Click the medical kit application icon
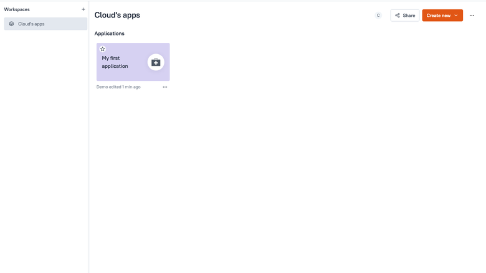Viewport: 486px width, 273px height. (156, 62)
